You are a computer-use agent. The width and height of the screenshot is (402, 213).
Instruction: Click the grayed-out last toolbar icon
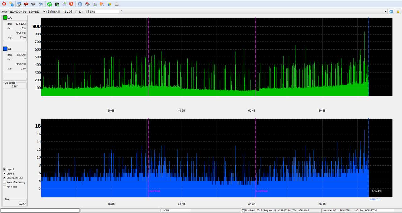[x=117, y=4]
